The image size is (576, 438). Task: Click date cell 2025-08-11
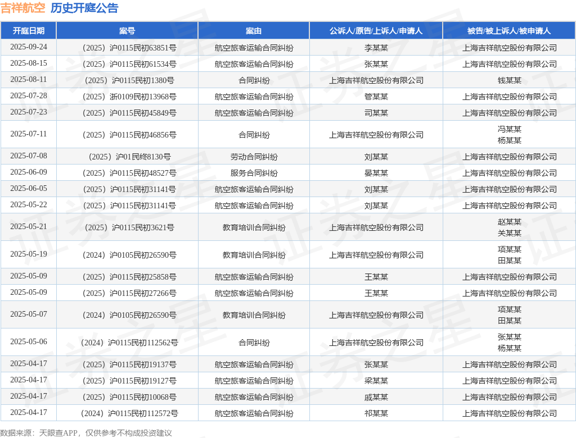pos(29,79)
